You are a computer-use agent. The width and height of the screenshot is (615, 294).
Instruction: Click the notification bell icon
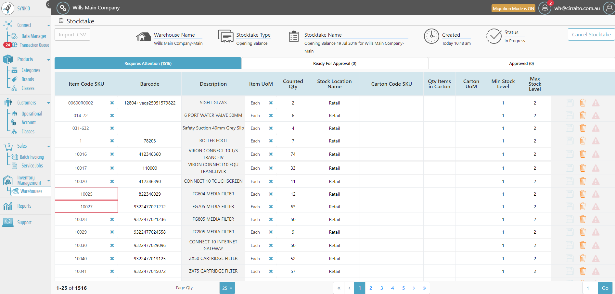[545, 8]
